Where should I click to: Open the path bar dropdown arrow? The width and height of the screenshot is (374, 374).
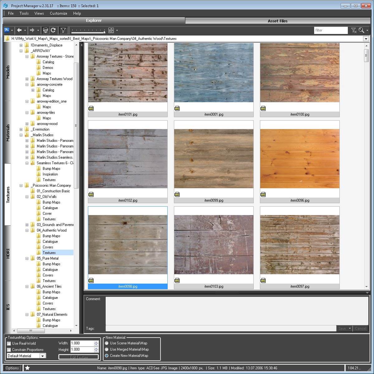366,38
